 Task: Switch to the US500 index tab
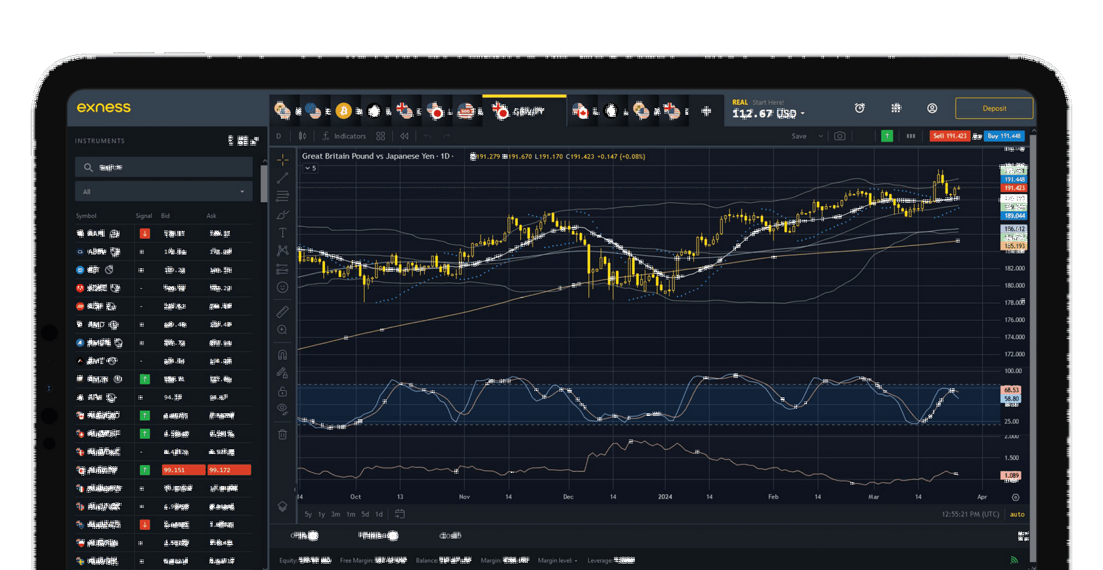465,111
